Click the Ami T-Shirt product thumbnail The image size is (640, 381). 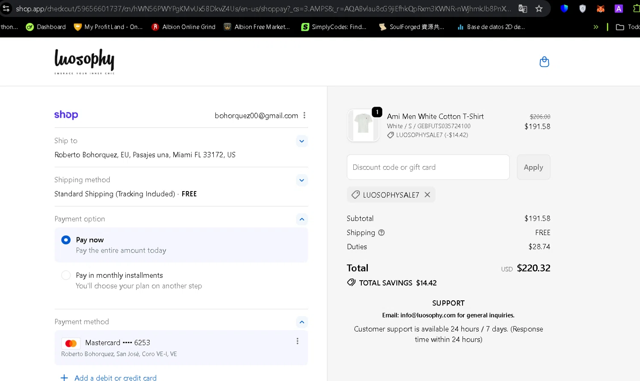click(x=363, y=125)
